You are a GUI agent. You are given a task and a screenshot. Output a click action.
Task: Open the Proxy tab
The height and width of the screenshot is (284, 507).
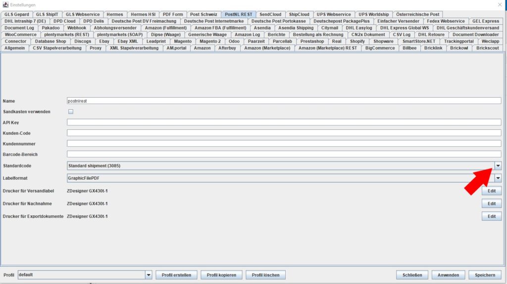click(x=96, y=48)
